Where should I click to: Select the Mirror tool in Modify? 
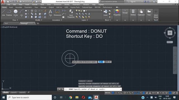[x=36, y=14]
